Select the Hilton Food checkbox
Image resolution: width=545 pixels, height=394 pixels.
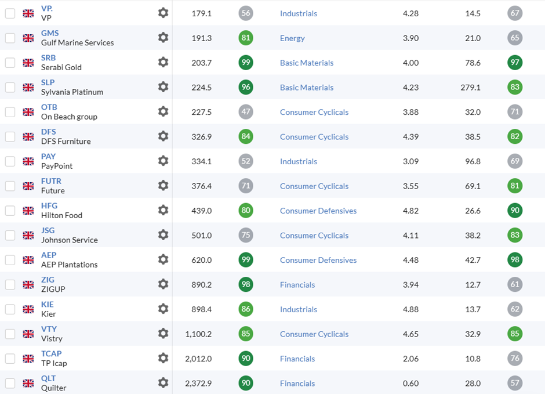point(10,211)
